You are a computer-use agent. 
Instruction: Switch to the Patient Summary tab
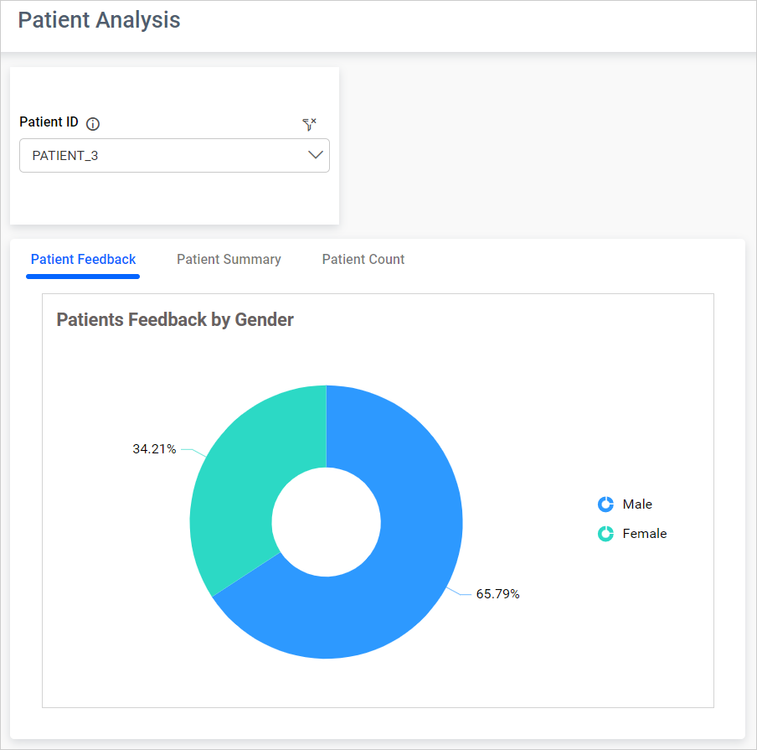229,259
